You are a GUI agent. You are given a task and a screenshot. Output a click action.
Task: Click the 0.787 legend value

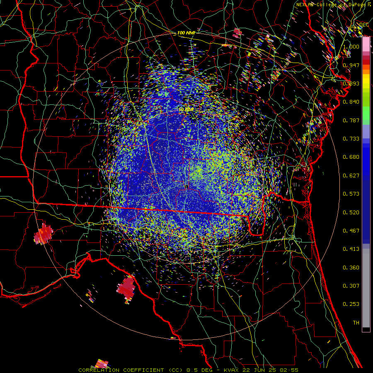point(351,120)
